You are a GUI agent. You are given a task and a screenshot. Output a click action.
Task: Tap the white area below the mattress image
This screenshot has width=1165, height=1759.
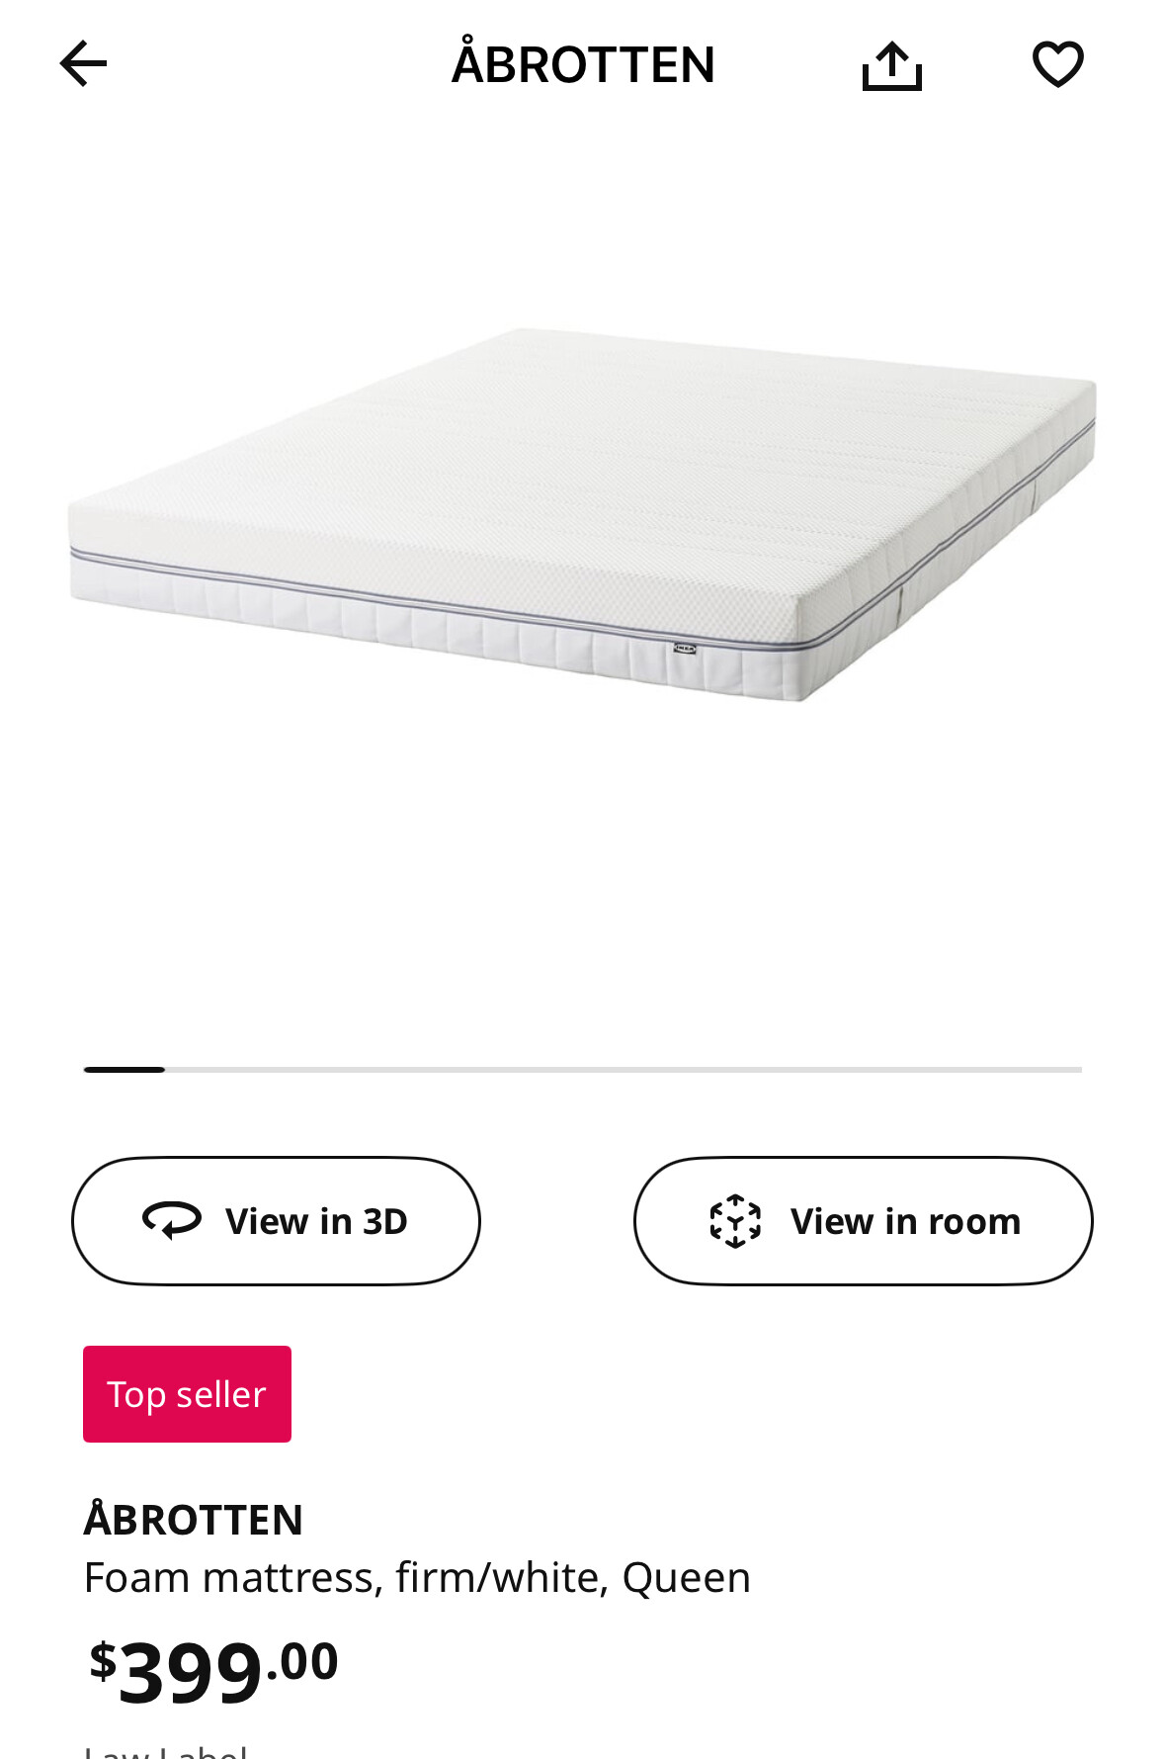coord(582,870)
